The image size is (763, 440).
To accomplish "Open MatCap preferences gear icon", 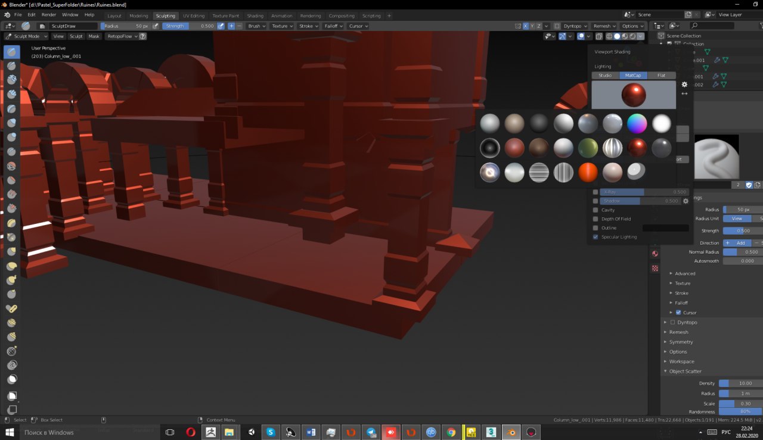I will (684, 85).
